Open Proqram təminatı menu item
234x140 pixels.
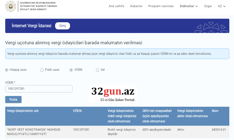(161, 6)
